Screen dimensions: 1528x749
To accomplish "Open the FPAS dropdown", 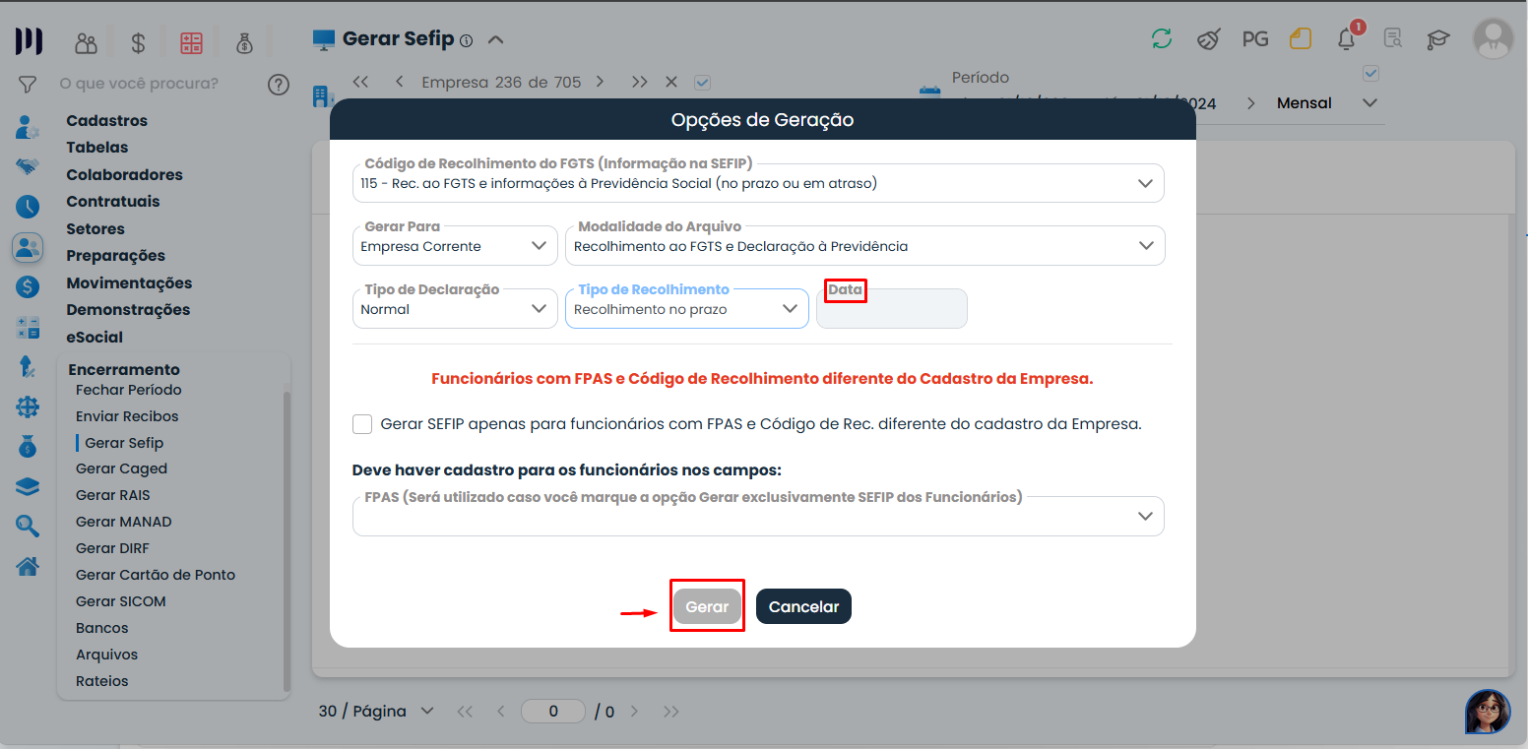I will (758, 516).
